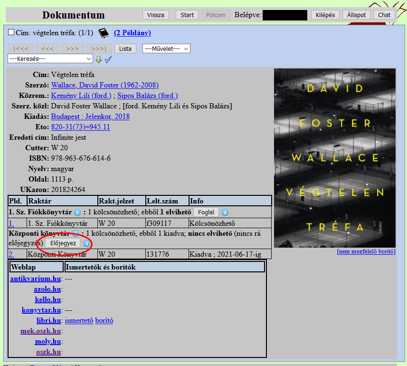Open Chat from the top bar
The height and width of the screenshot is (366, 407).
coord(384,15)
